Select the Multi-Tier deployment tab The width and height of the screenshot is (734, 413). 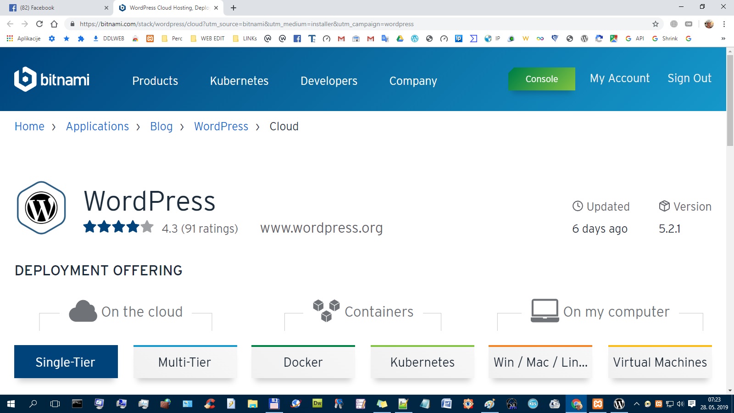click(185, 362)
